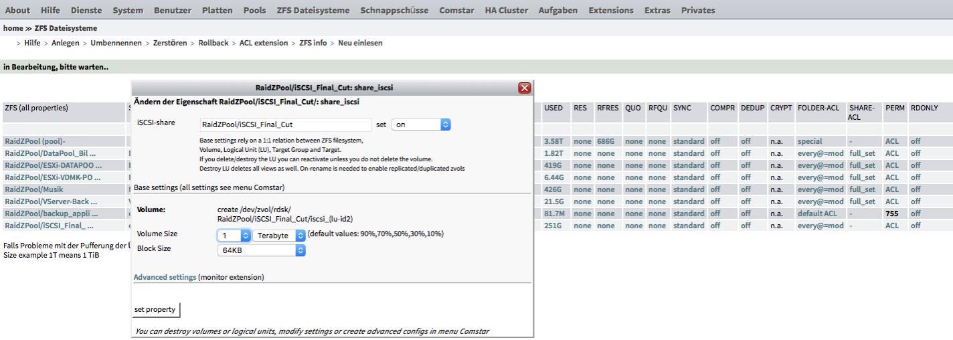Click the SYNC column header

pyautogui.click(x=682, y=108)
